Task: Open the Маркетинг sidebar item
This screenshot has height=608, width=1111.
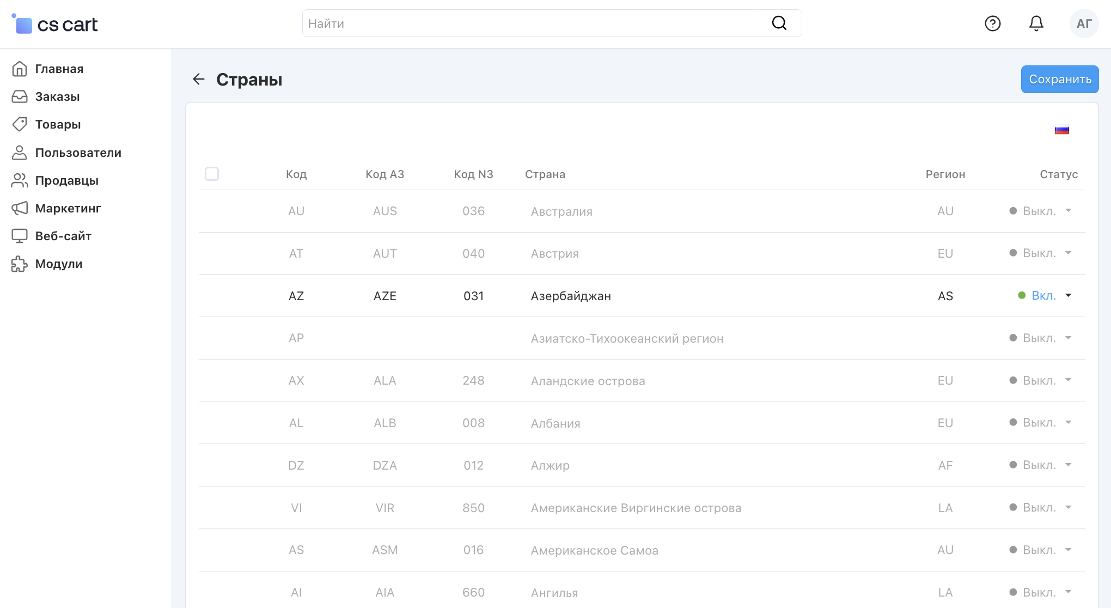Action: point(68,209)
